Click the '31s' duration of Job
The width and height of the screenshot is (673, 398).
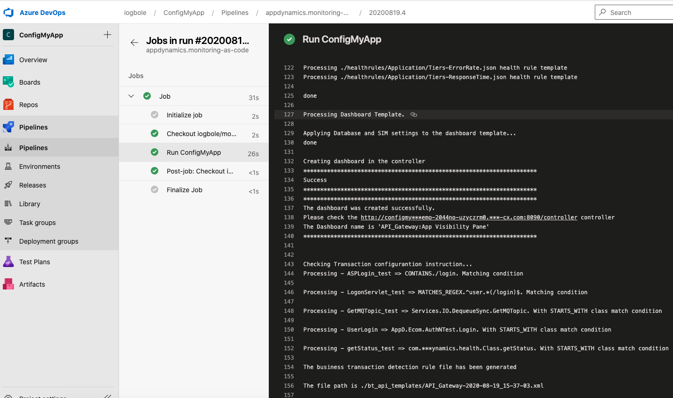254,98
